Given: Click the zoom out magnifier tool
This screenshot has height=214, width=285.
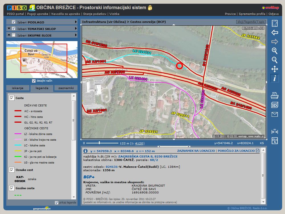Looking at the screenshot, I should point(274,60).
